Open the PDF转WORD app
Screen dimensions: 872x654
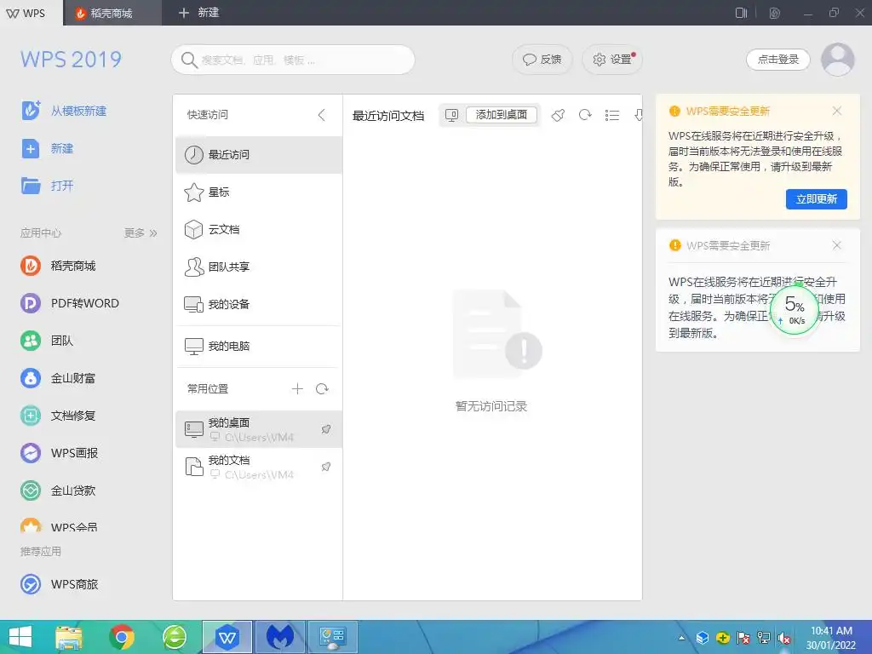(70, 303)
